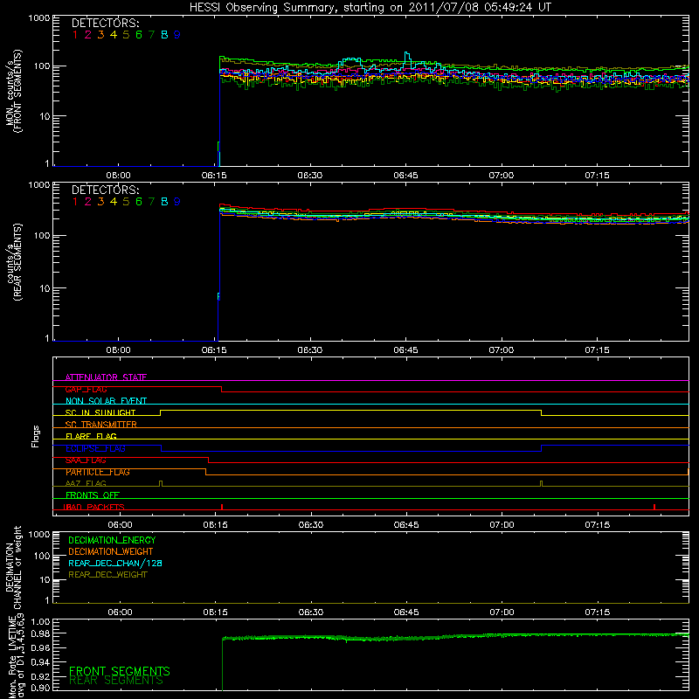699x699 pixels.
Task: Click the rear segments counts/s axis title
Action: [x=14, y=262]
